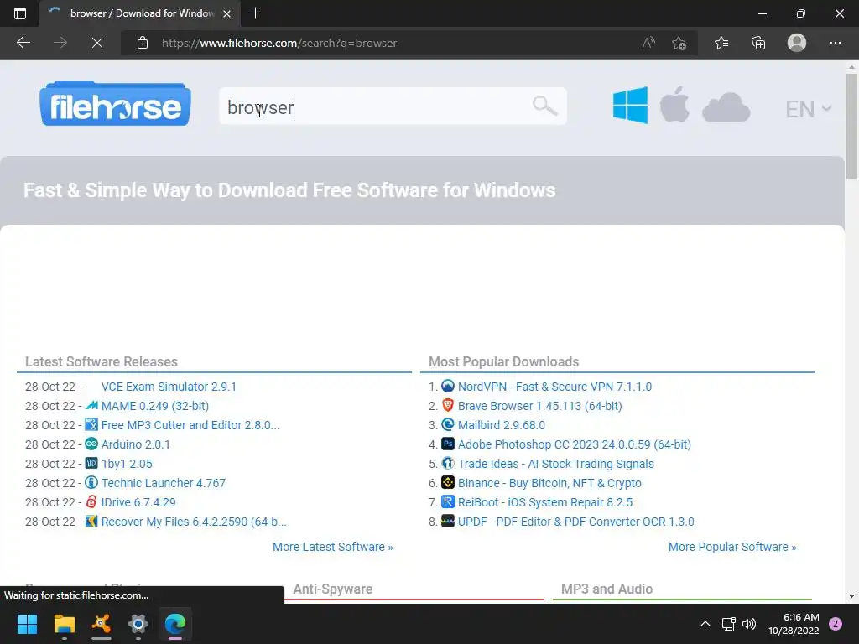The width and height of the screenshot is (859, 644).
Task: Open Microsoft Edge taskbar icon
Action: pyautogui.click(x=175, y=624)
